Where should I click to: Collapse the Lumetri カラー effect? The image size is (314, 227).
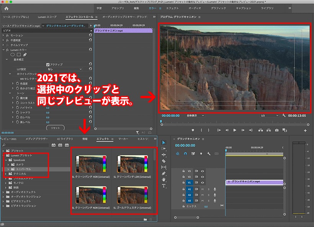3,50
